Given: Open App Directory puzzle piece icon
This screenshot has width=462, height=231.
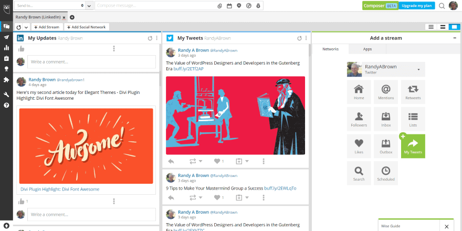Looking at the screenshot, I should pos(6,80).
